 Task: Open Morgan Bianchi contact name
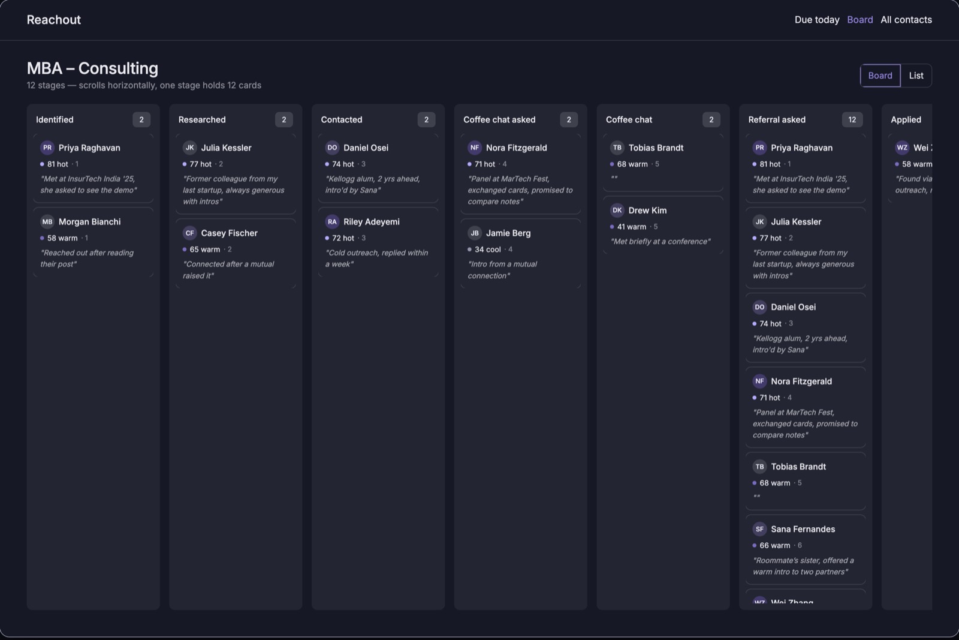pyautogui.click(x=89, y=221)
